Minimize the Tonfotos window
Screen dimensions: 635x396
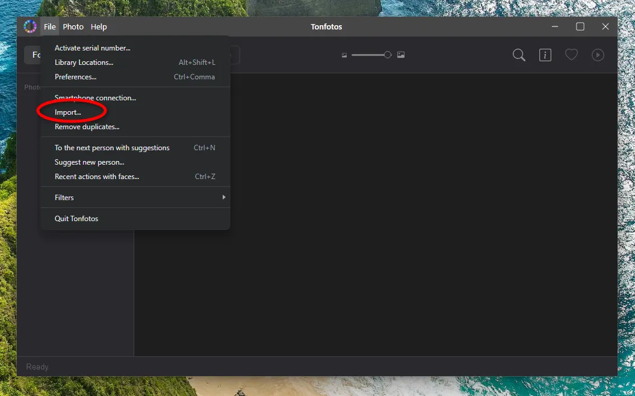(555, 26)
